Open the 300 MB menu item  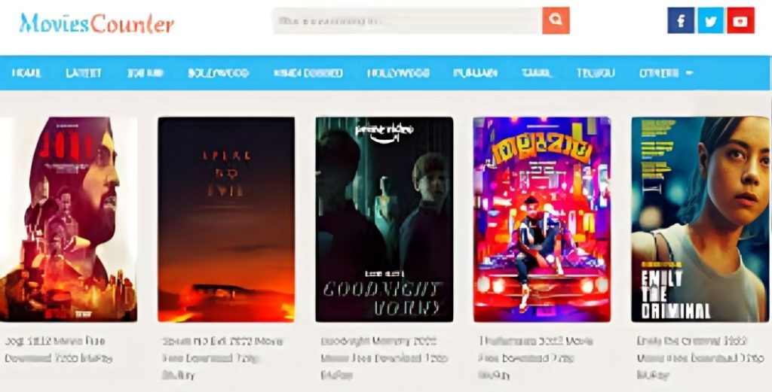coord(145,73)
